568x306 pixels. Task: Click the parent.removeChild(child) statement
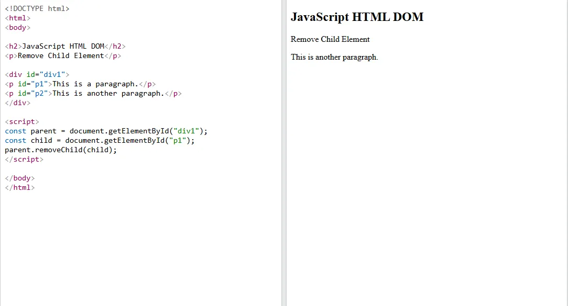click(x=61, y=150)
